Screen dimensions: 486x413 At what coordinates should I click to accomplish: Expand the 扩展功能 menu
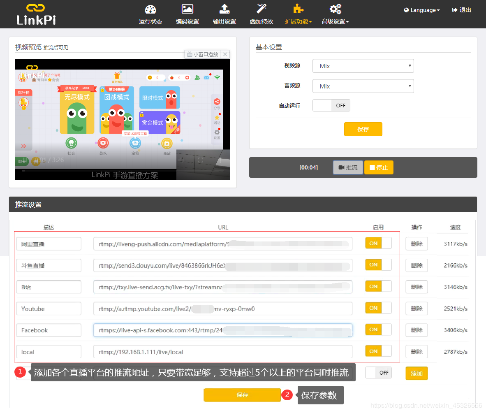click(298, 21)
